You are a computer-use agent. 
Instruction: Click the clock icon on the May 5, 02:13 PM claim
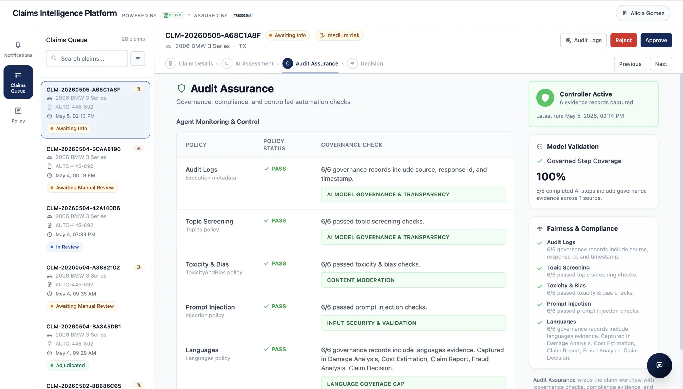tap(49, 116)
